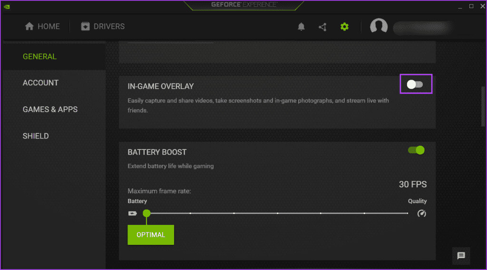Click the maximum frame rate slider handle
487x270 pixels.
tap(146, 213)
